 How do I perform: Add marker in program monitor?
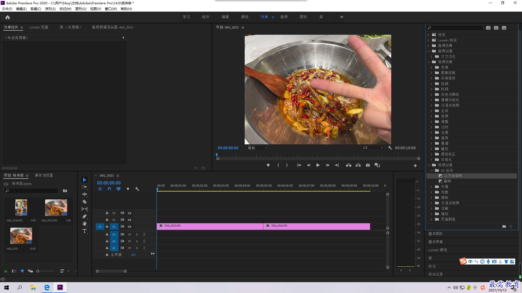(268, 165)
